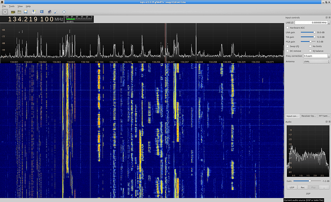Open the I/O devices hardware card icon
331x202 pixels.
pyautogui.click(x=13, y=12)
